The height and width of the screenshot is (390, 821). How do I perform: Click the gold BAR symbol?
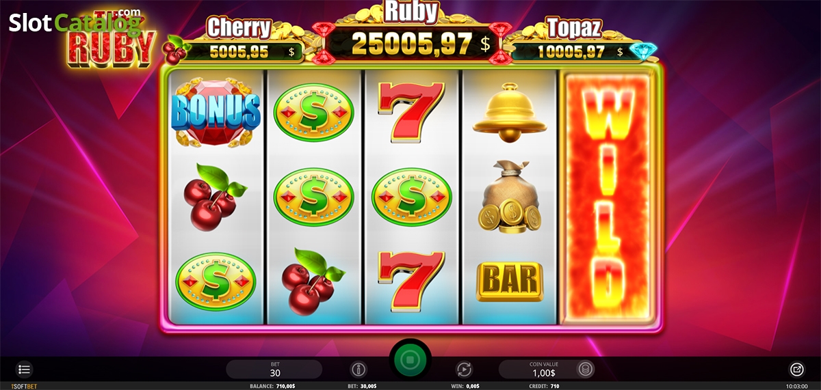pyautogui.click(x=510, y=281)
